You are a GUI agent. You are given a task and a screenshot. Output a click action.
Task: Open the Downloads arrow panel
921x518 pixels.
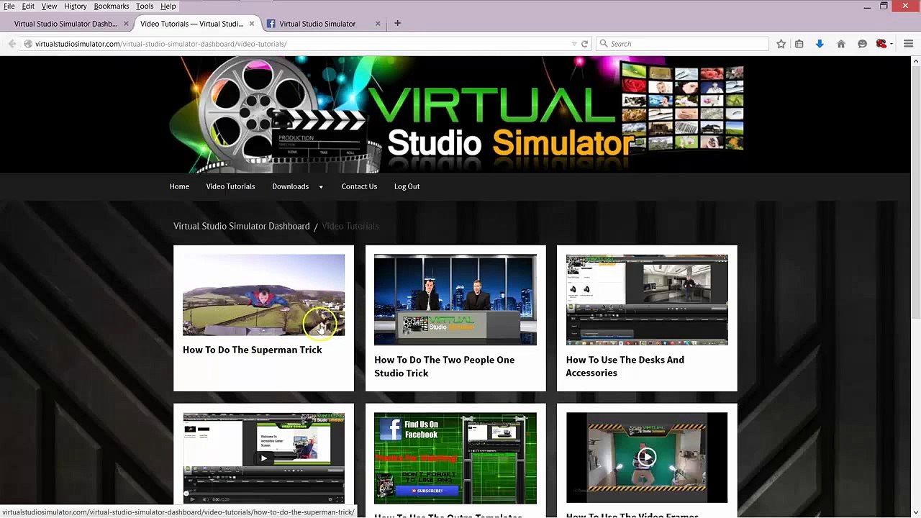[x=819, y=44]
